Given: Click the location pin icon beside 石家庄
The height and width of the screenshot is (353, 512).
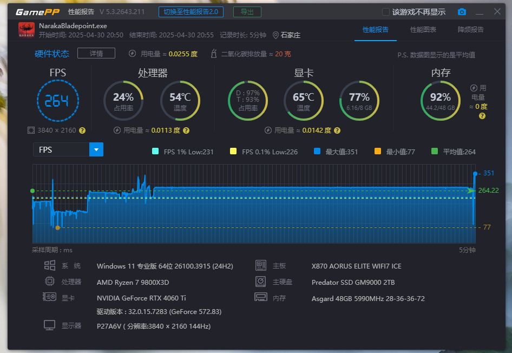Looking at the screenshot, I should click(x=275, y=35).
